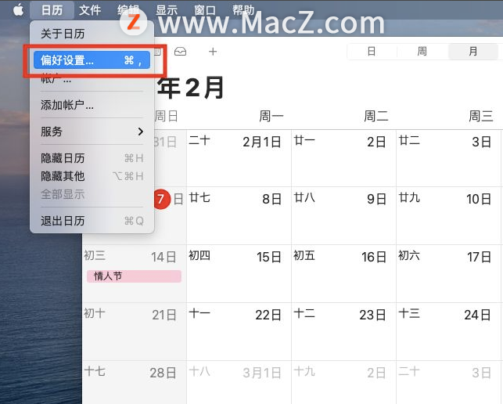Select the 廿一 2日 date cell
The height and width of the screenshot is (404, 503).
tap(343, 158)
